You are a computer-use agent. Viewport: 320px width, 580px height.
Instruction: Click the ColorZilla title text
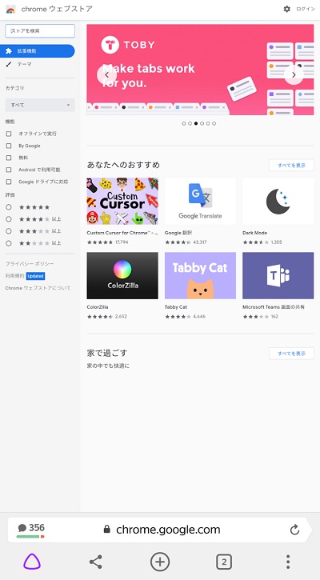point(98,307)
